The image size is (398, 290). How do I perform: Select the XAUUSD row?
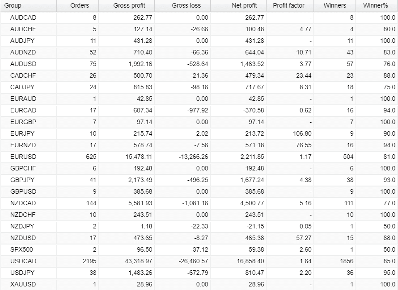click(x=199, y=285)
